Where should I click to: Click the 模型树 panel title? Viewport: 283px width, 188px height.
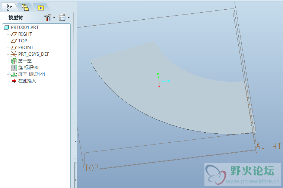pyautogui.click(x=16, y=17)
